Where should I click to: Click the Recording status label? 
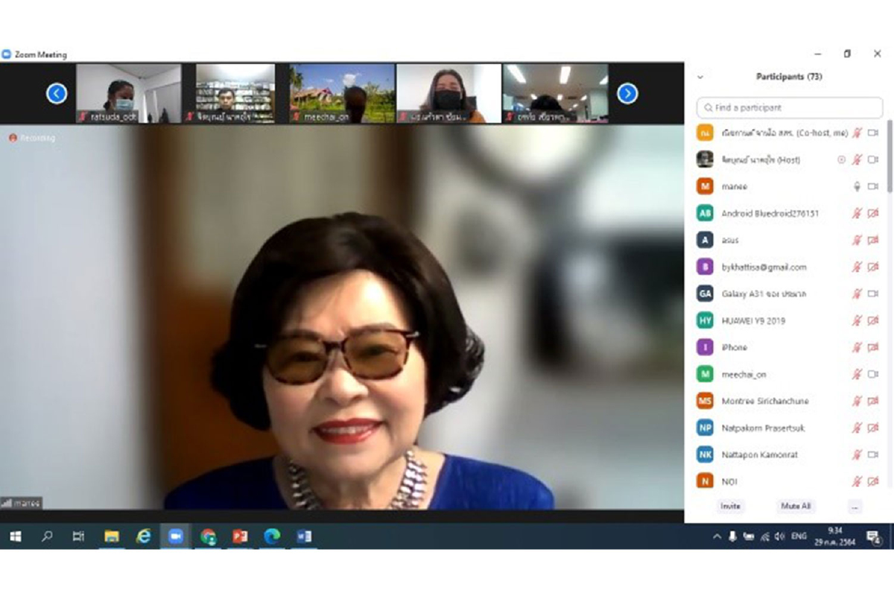(x=32, y=138)
